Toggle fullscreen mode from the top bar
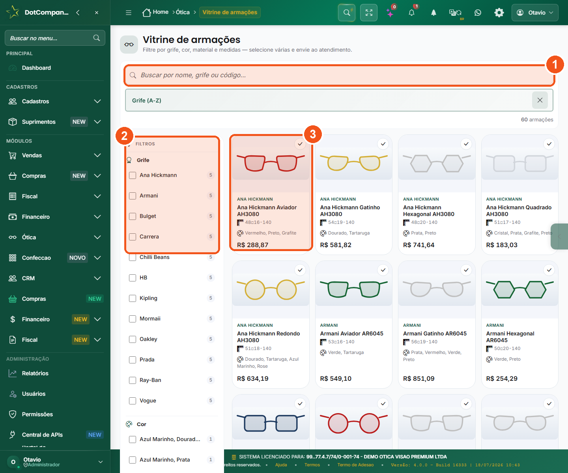 point(369,13)
